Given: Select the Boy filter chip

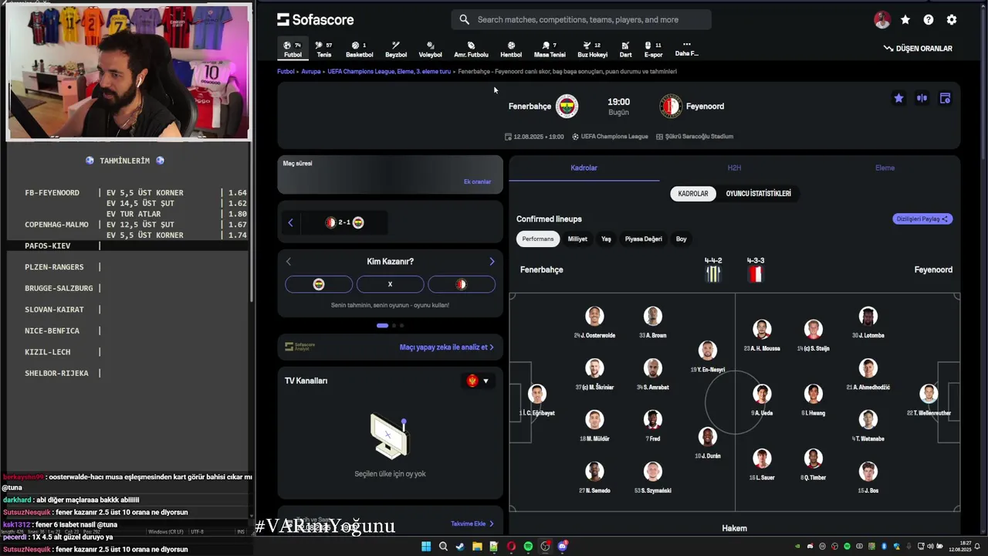Looking at the screenshot, I should click(x=681, y=239).
